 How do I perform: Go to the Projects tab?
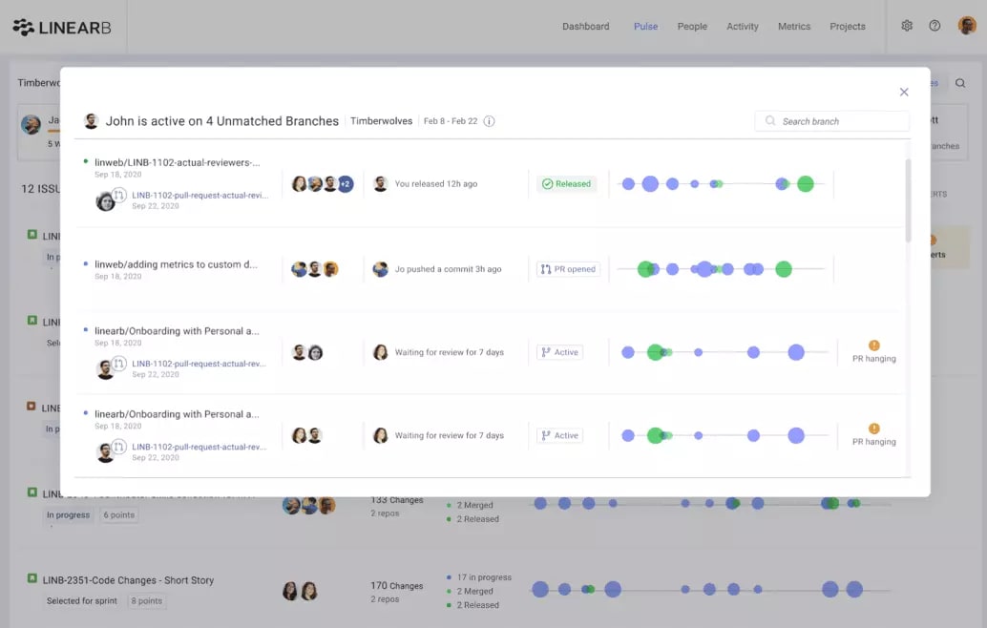(848, 27)
